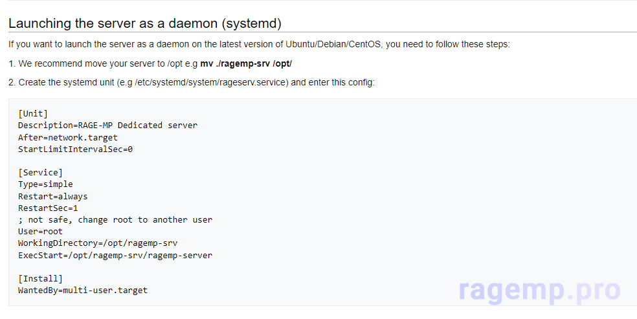The image size is (637, 319).
Task: Click the '[Unit]' section header in code
Action: (x=33, y=114)
